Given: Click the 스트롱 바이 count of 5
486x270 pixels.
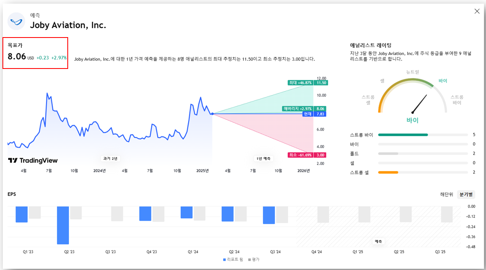Looking at the screenshot, I should point(474,135).
